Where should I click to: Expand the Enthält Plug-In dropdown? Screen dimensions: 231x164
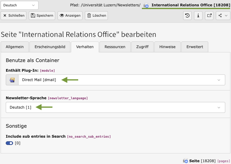coord(122,80)
